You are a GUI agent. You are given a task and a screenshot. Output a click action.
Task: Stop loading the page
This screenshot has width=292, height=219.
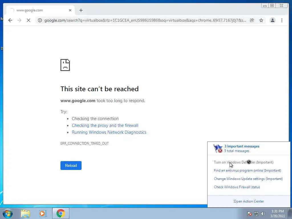pyautogui.click(x=29, y=20)
